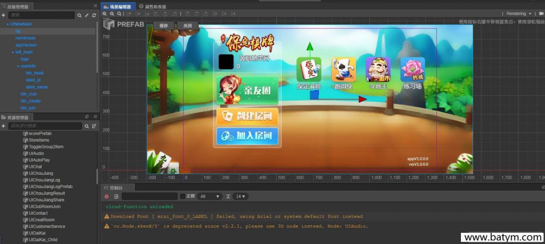Click the sort icon in the assets panel
545x244 pixels.
pos(94,126)
